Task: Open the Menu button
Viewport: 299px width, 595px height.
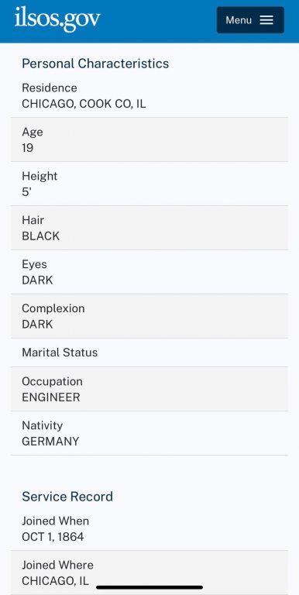Action: [x=250, y=20]
